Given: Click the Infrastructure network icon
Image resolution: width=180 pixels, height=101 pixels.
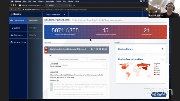Looking at the screenshot, I should pos(12,42).
